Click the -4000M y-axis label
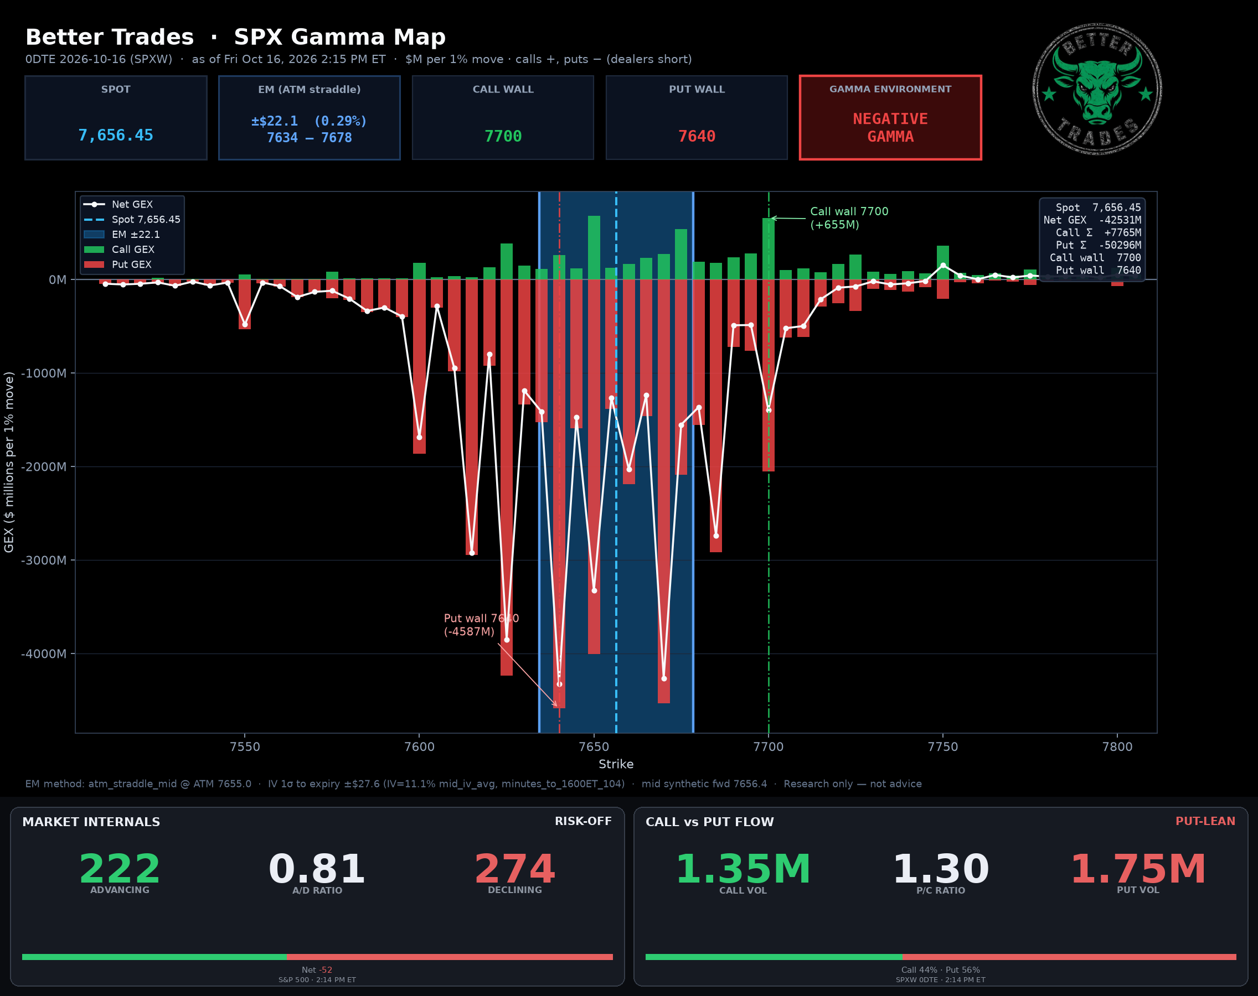1258x996 pixels. [x=44, y=653]
